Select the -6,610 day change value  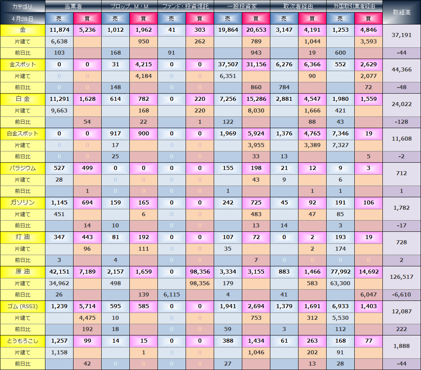pos(402,294)
